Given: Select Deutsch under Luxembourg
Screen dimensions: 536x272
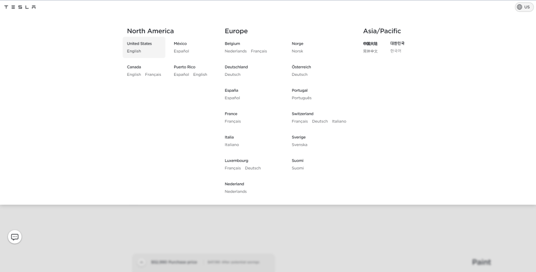Looking at the screenshot, I should click(x=253, y=168).
